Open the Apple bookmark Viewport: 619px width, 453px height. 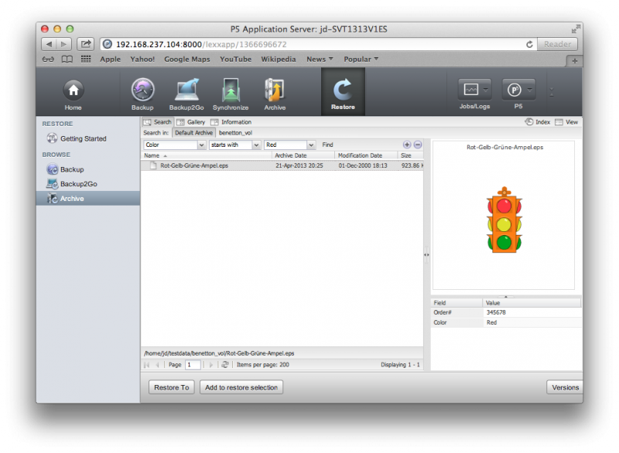point(110,60)
